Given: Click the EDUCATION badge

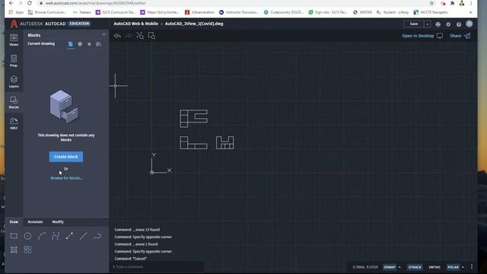Looking at the screenshot, I should 79,24.
